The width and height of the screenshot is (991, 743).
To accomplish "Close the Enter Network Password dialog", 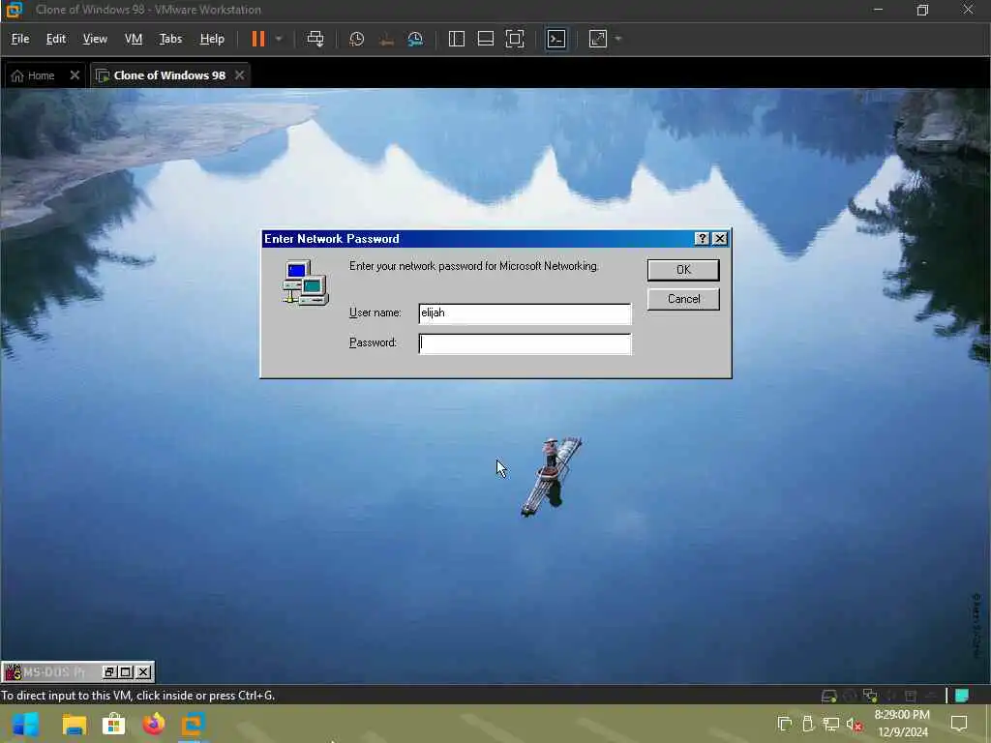I will (x=720, y=238).
